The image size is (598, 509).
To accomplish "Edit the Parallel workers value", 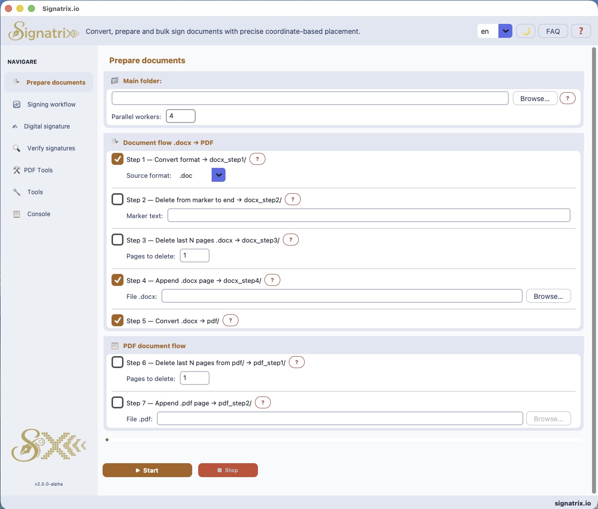I will pos(180,116).
